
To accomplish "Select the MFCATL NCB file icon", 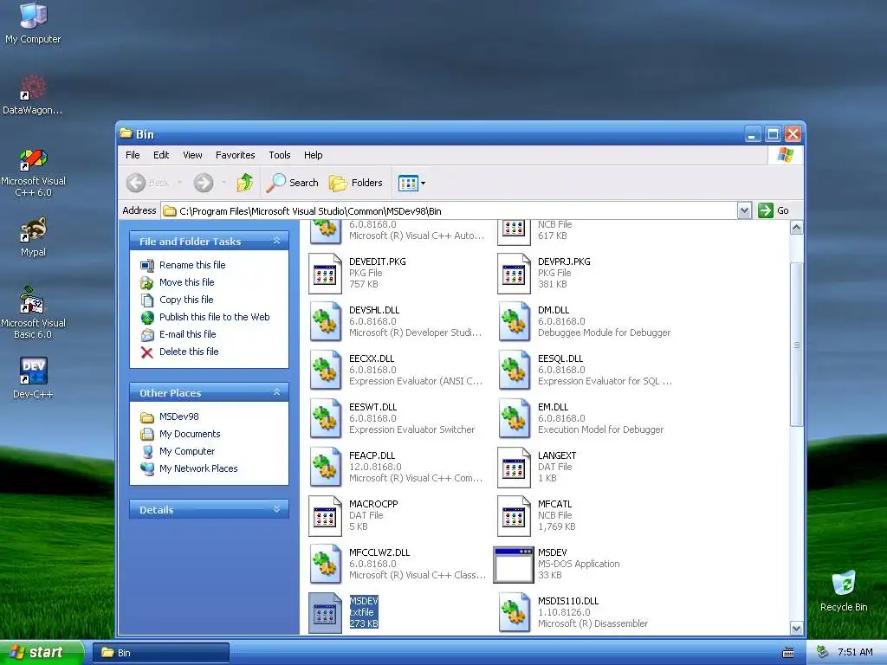I will (514, 516).
